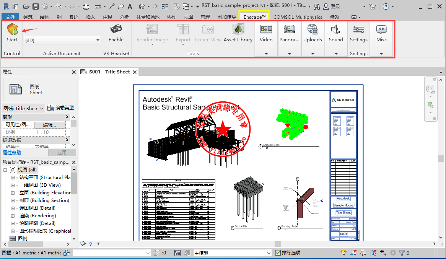Save the project with the floppy disk icon
The height and width of the screenshot is (259, 446).
pos(35,6)
